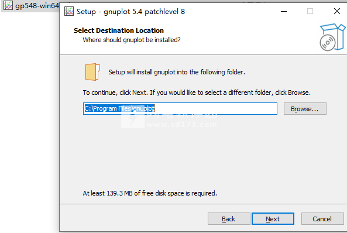Cancel the gnuplot installation
Image resolution: width=347 pixels, height=233 pixels.
coord(322,219)
